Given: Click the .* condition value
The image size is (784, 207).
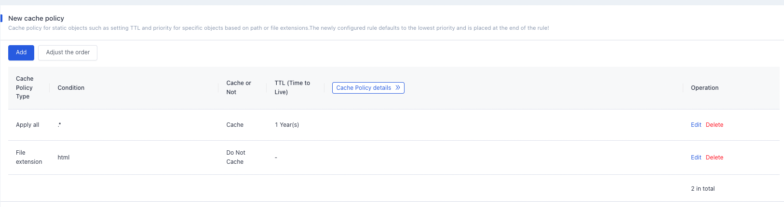Looking at the screenshot, I should 59,125.
